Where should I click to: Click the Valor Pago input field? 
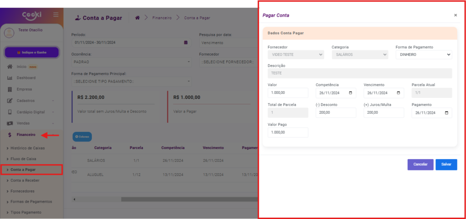point(288,132)
